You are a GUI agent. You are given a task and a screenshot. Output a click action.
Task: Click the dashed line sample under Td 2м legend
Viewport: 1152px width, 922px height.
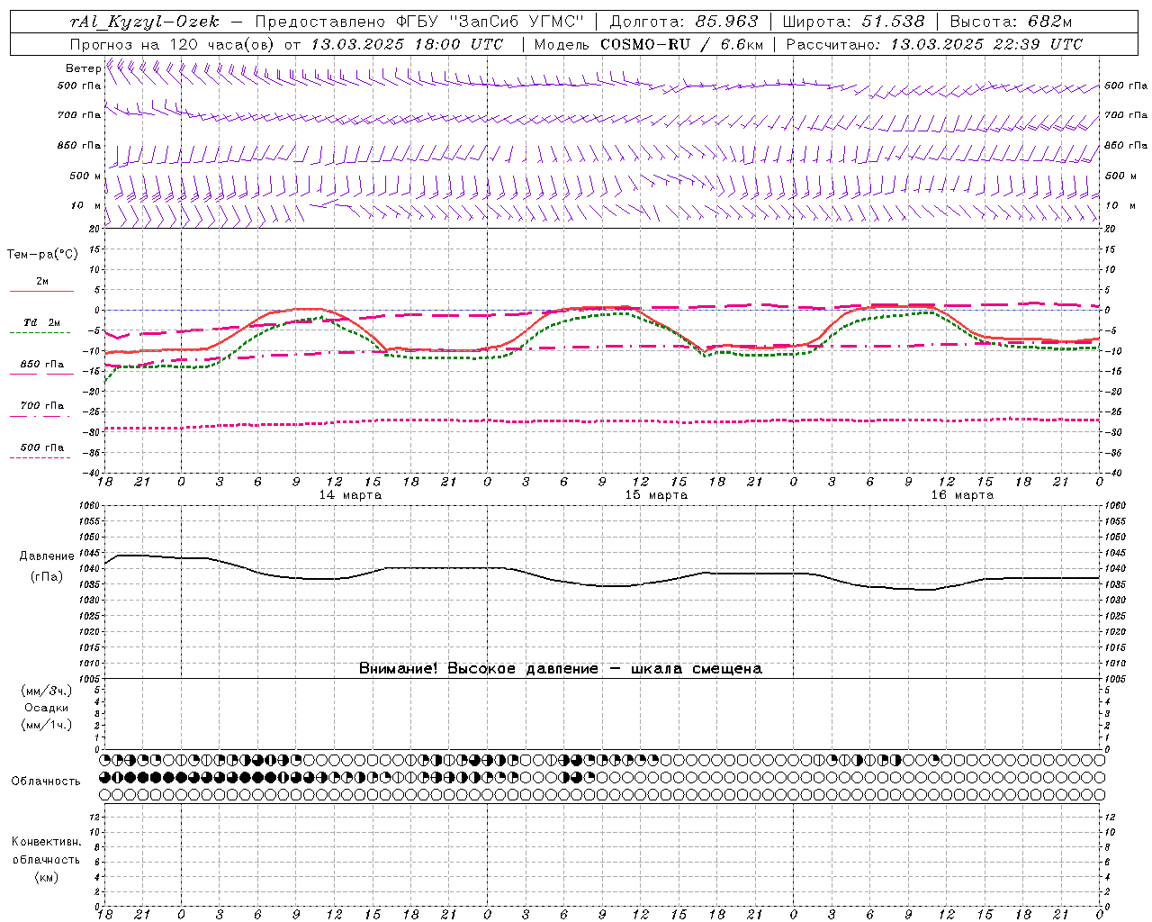[x=40, y=333]
